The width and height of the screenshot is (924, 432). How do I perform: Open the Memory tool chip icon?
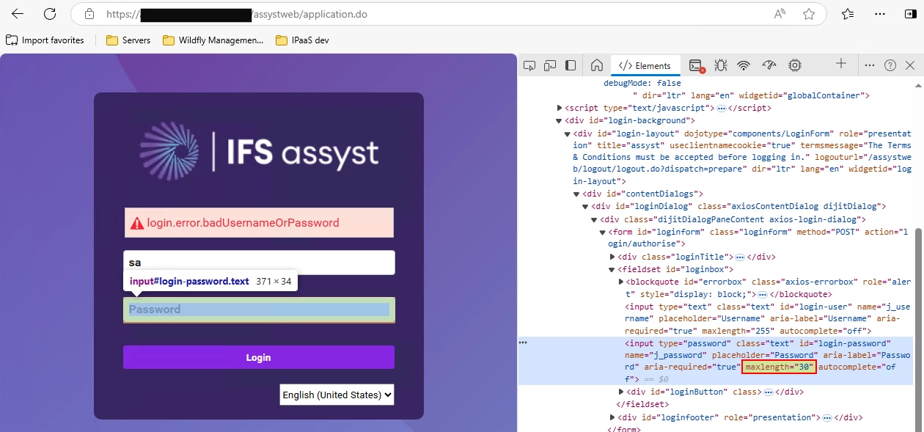coord(794,65)
